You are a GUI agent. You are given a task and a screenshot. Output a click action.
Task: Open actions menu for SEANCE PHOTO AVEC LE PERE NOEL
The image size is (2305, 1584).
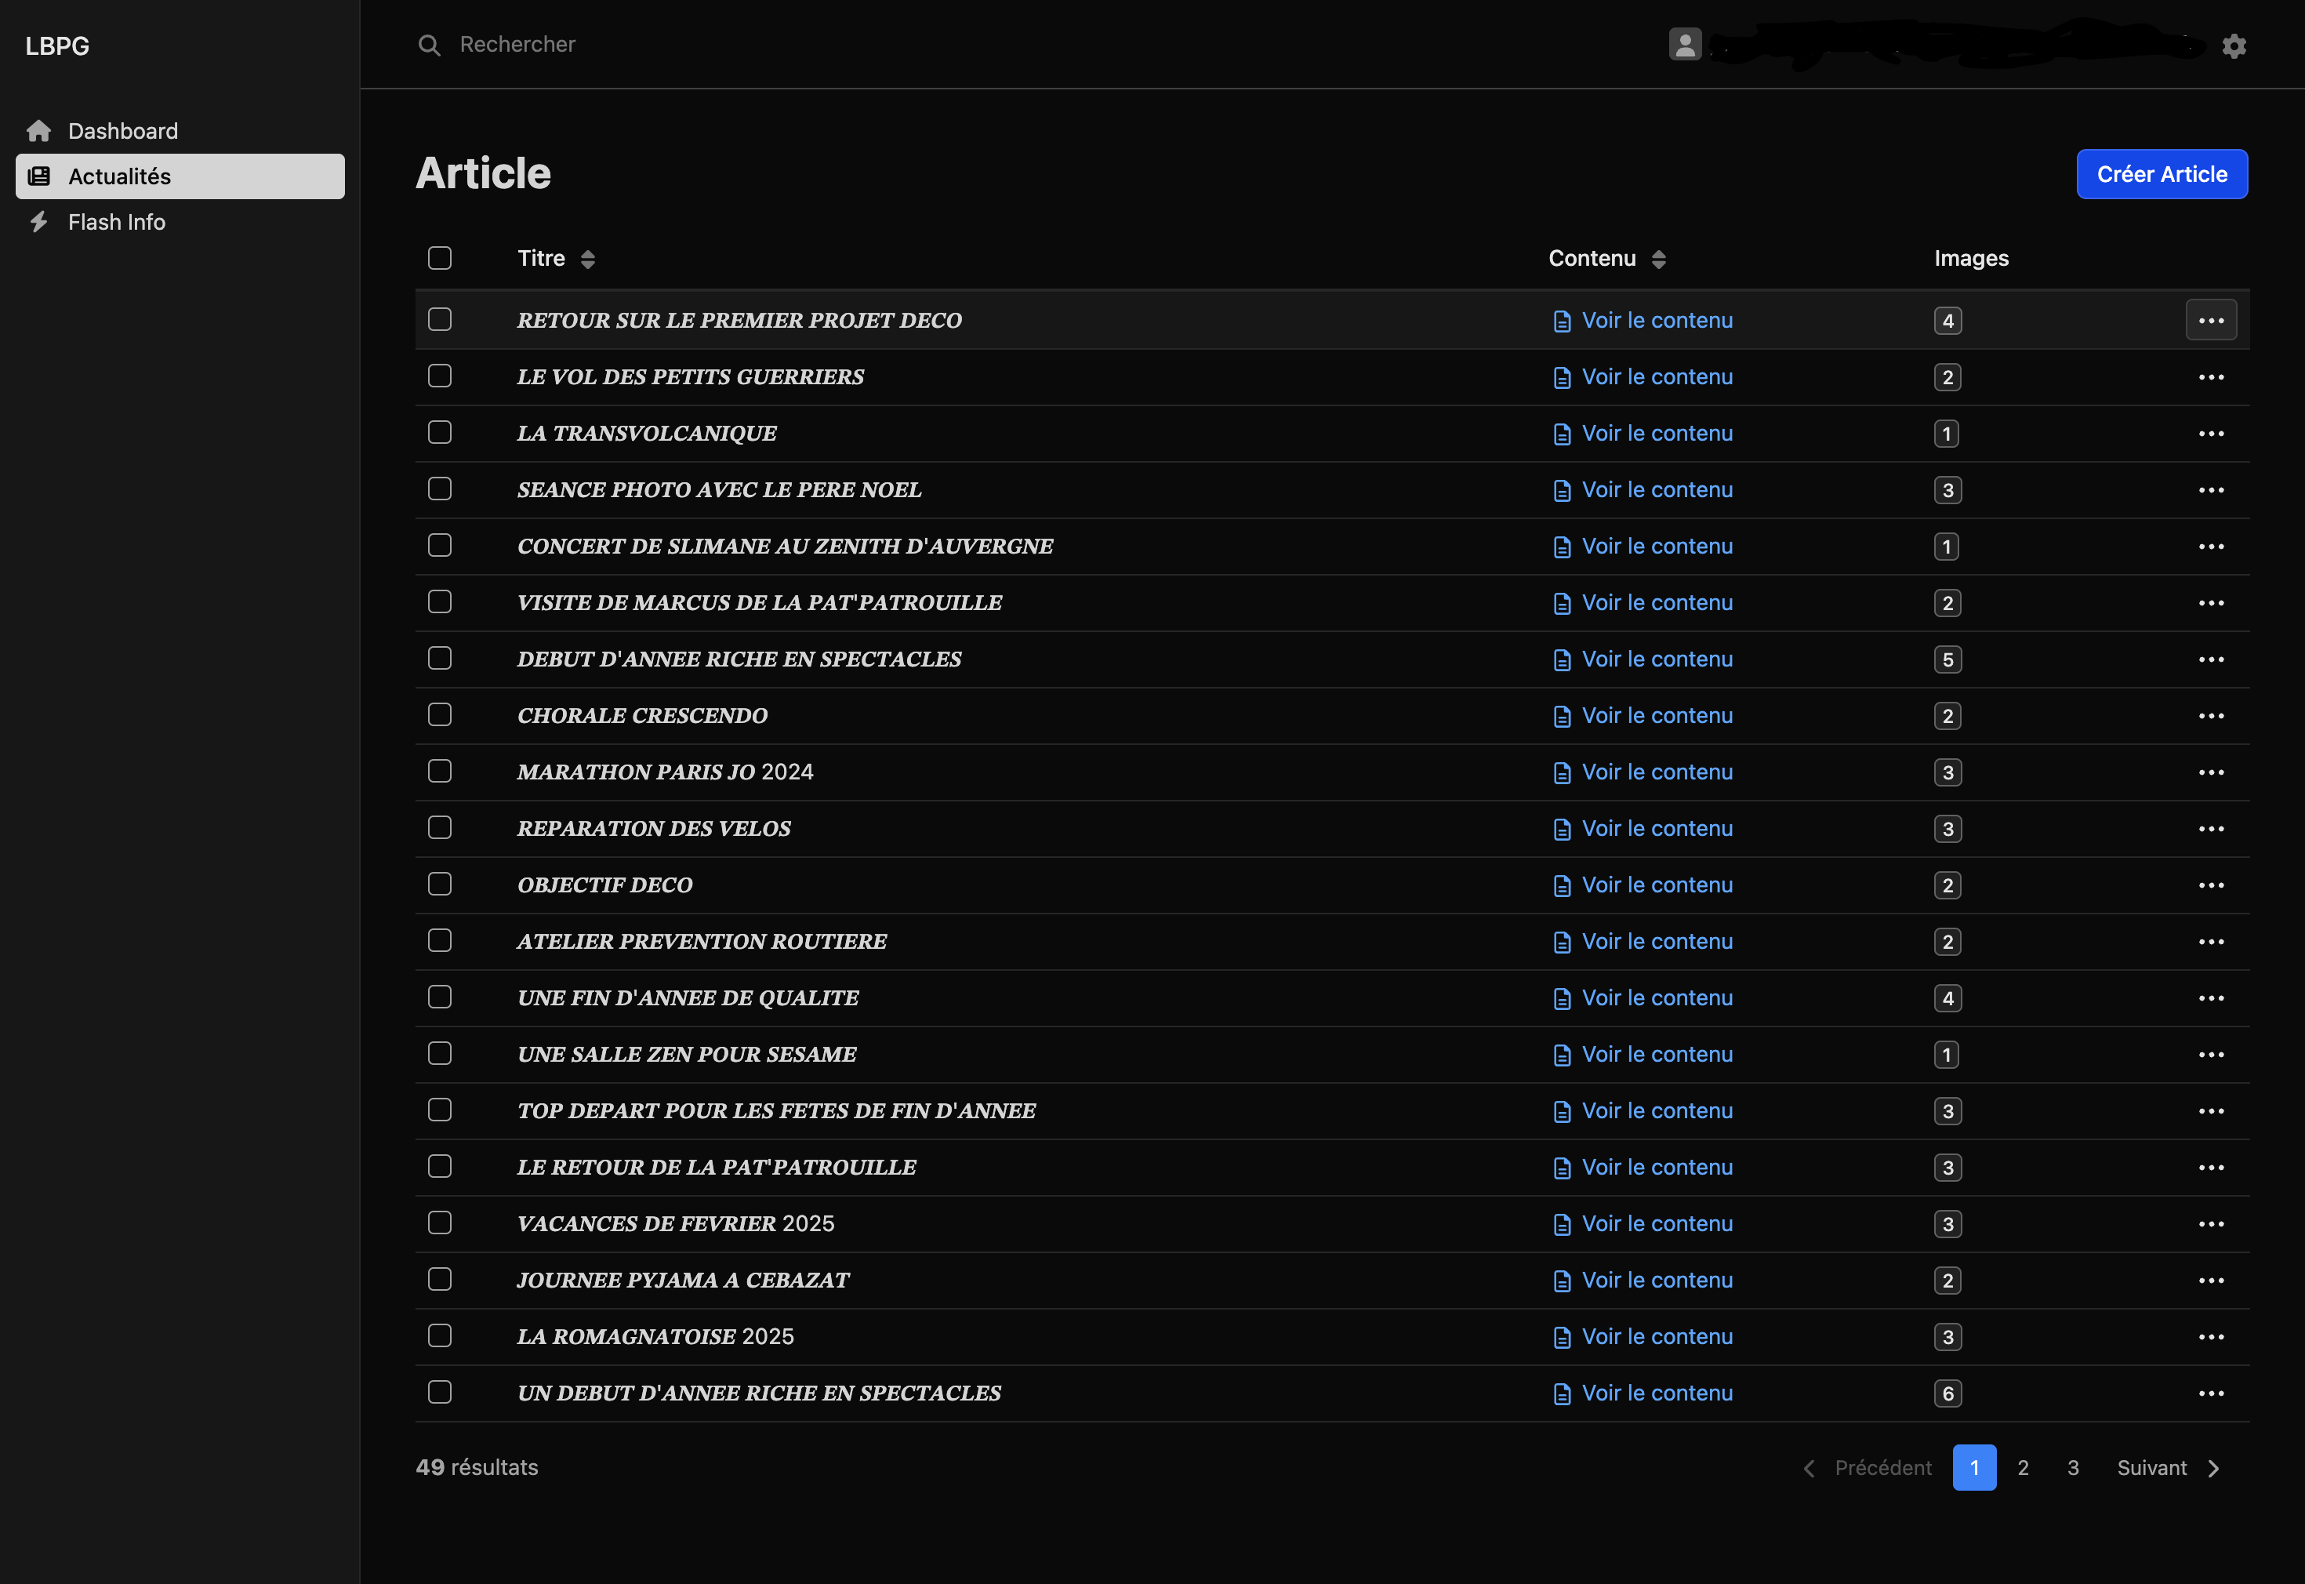[2211, 490]
